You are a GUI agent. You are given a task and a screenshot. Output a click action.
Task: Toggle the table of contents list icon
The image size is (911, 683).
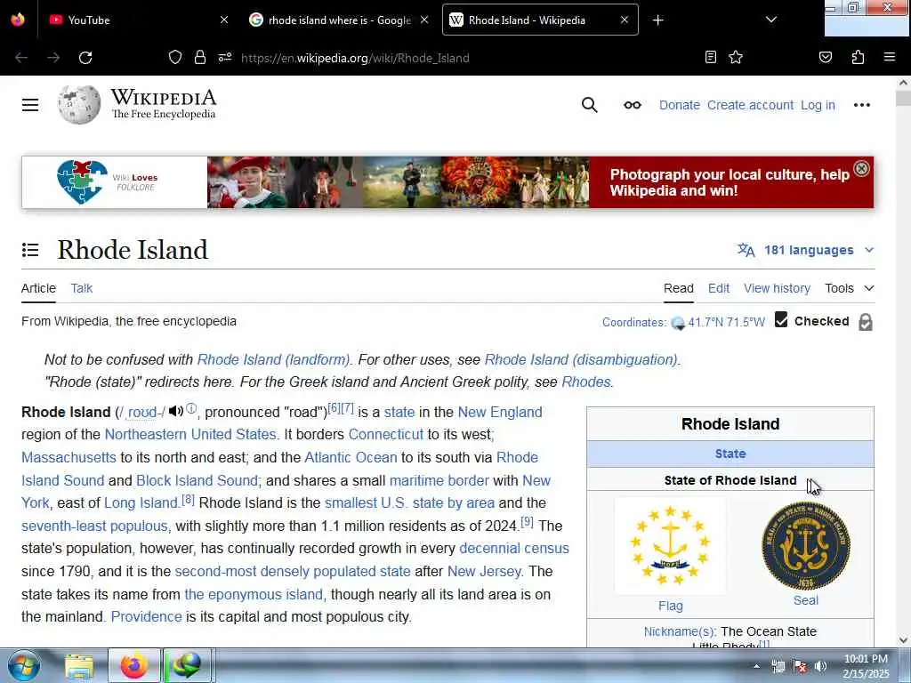coord(30,250)
